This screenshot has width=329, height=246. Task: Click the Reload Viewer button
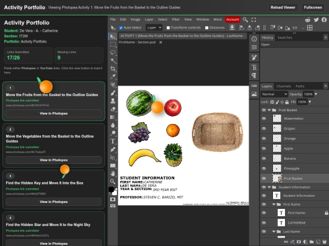pyautogui.click(x=283, y=7)
